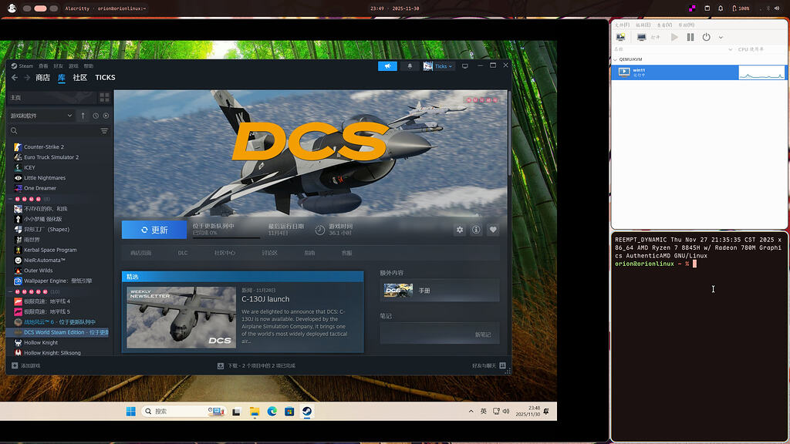The width and height of the screenshot is (790, 444).
Task: Collapse the 10-game collection above 极限竞速
Action: (x=10, y=291)
